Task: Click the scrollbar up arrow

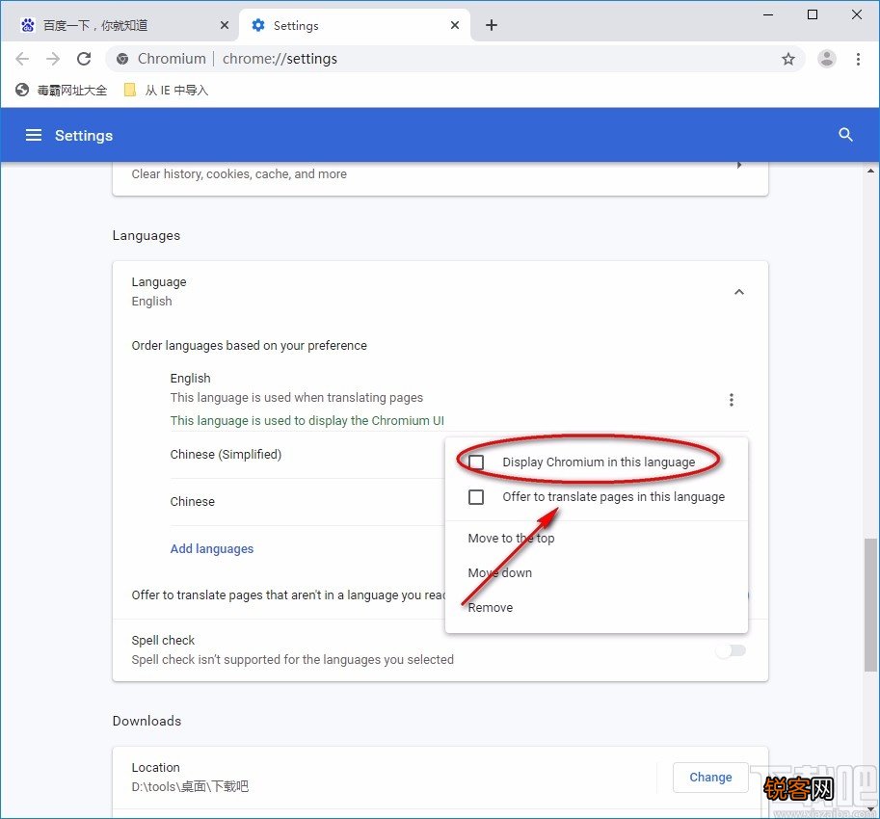Action: point(870,171)
